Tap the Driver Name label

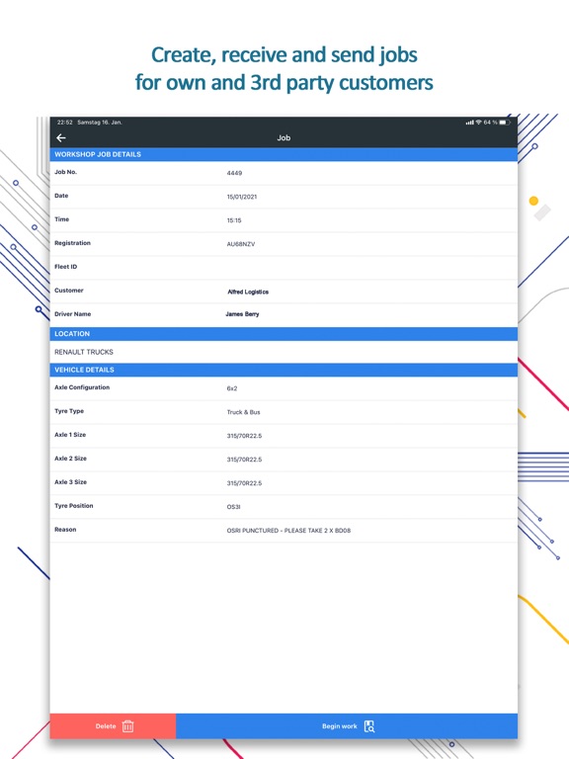click(72, 314)
